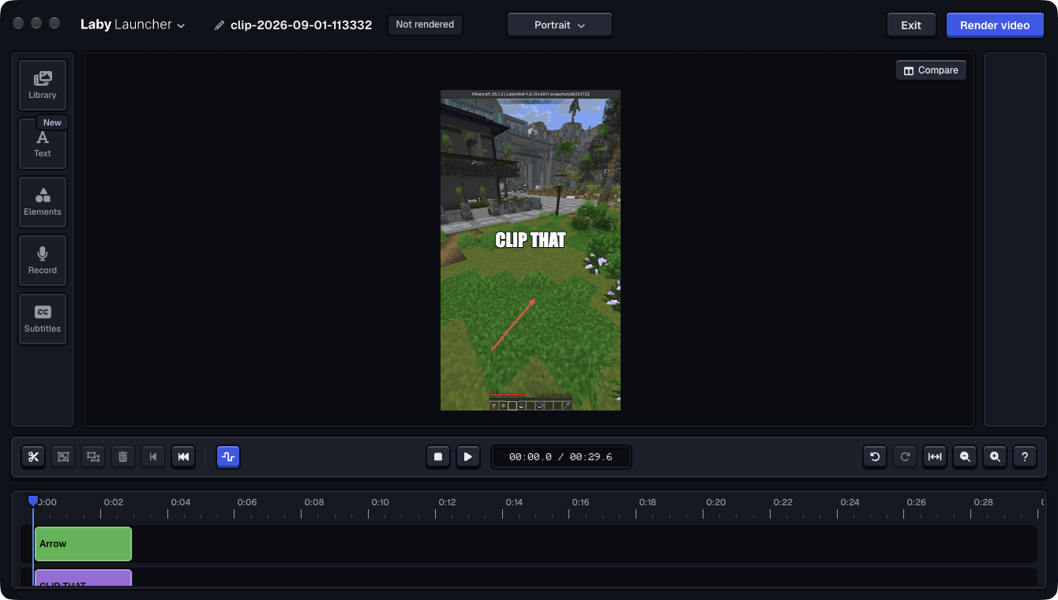Open help with the question mark button
This screenshot has width=1058, height=600.
(x=1025, y=456)
